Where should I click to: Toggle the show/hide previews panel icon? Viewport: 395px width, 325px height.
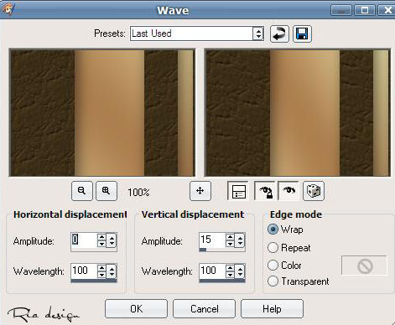pos(238,191)
